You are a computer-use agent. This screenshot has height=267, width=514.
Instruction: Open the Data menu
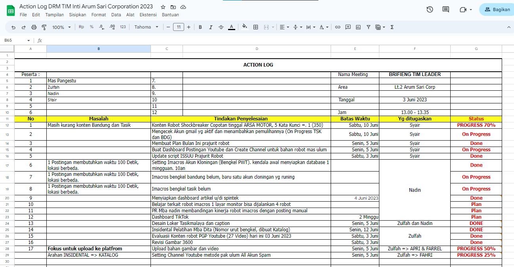coord(116,15)
